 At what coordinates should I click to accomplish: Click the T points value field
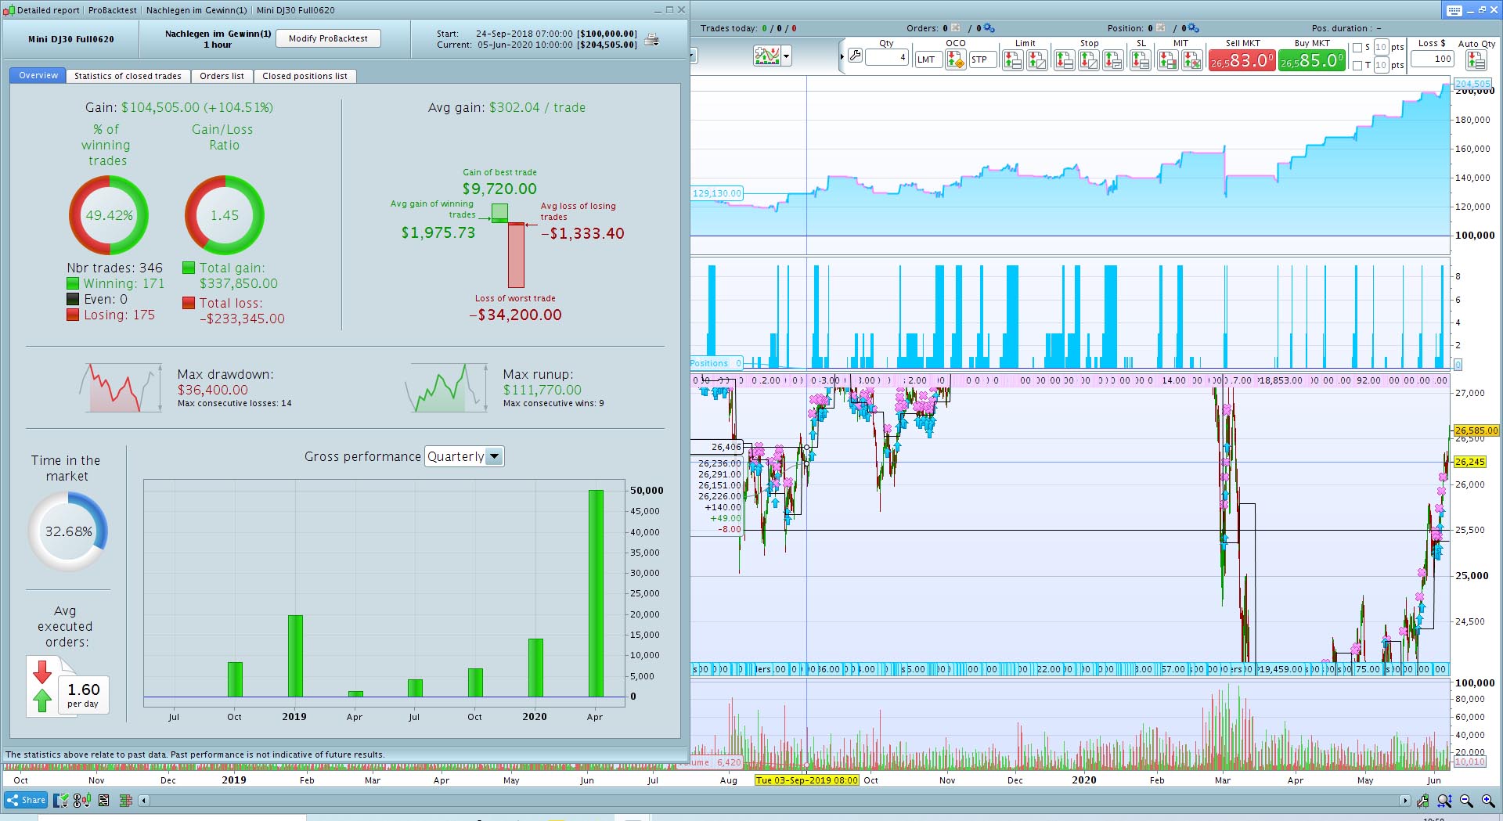(1381, 66)
